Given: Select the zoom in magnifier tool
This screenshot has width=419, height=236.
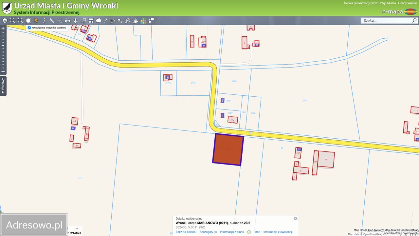Looking at the screenshot, I should tap(12, 21).
